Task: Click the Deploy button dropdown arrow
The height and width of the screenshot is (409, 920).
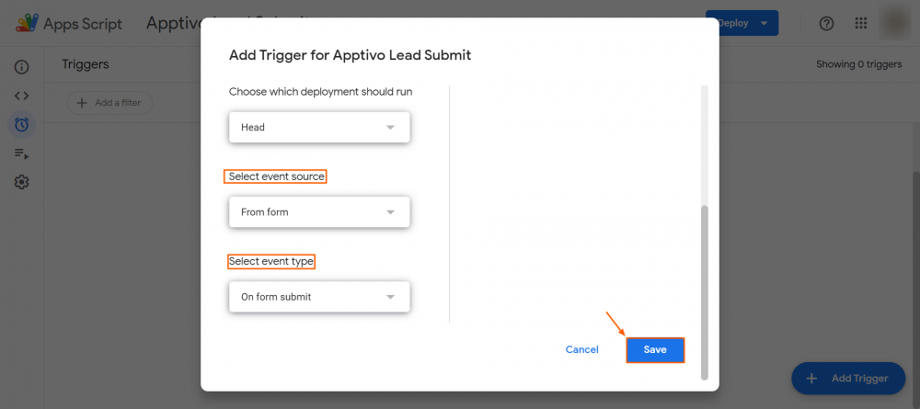Action: pos(765,23)
